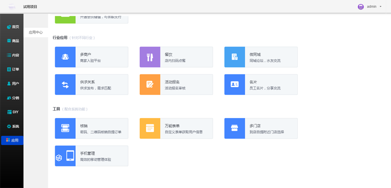Click the site logo in header
This screenshot has width=391, height=188.
pyautogui.click(x=12, y=7)
